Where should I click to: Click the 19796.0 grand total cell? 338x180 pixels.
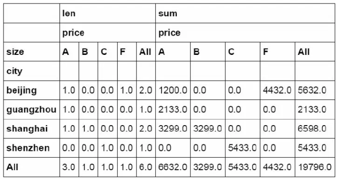[315, 167]
